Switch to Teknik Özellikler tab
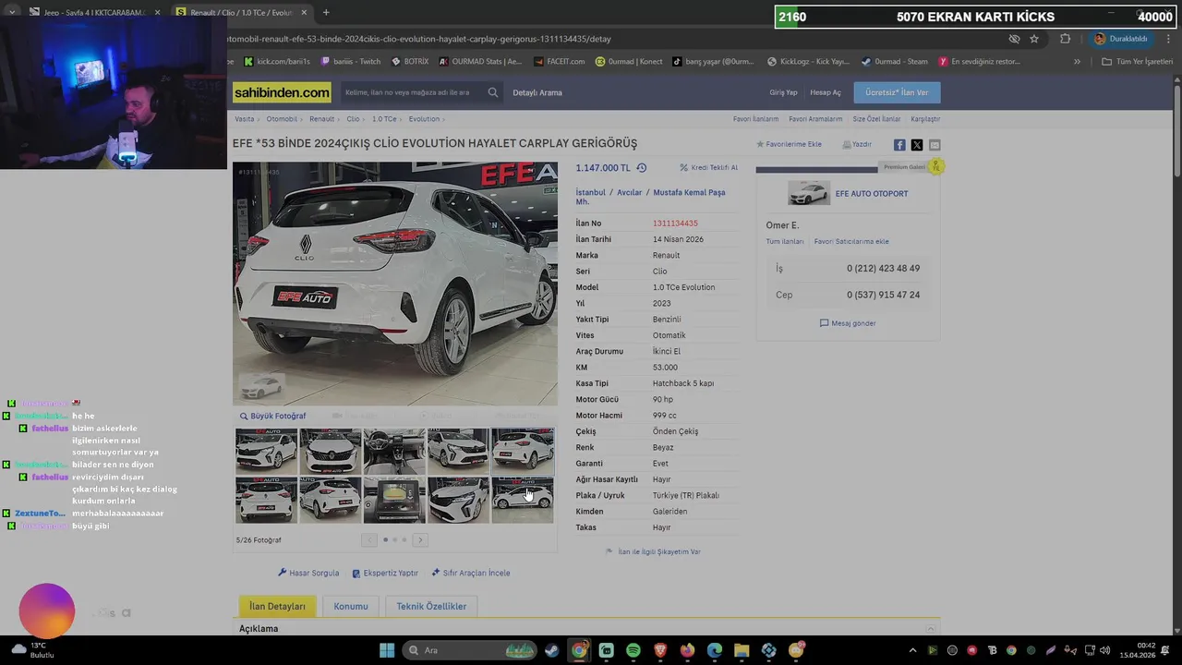The image size is (1182, 665). [x=431, y=607]
